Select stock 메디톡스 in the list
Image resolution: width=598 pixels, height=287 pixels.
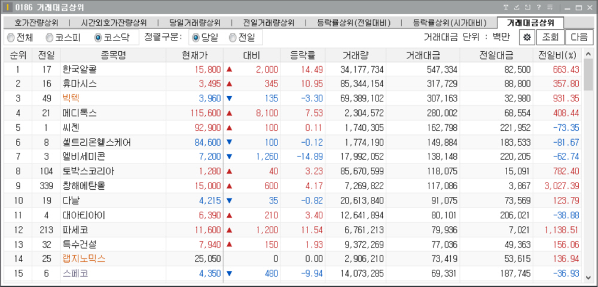(80, 113)
